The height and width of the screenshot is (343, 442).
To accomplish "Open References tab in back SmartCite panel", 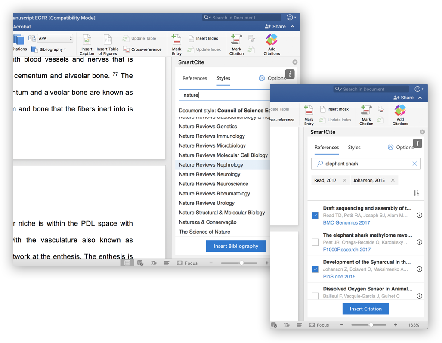I will pyautogui.click(x=195, y=78).
